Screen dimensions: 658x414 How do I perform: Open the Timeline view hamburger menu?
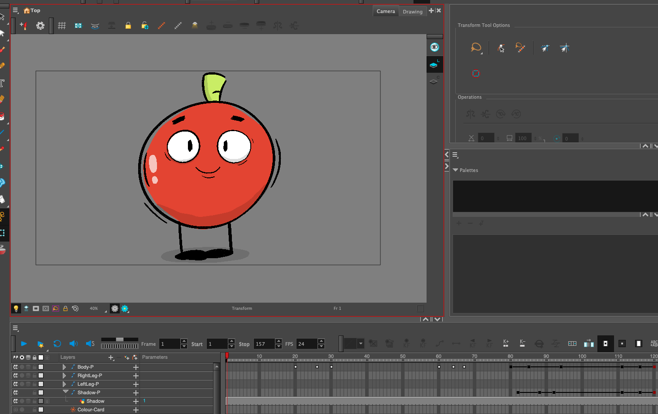coord(15,328)
